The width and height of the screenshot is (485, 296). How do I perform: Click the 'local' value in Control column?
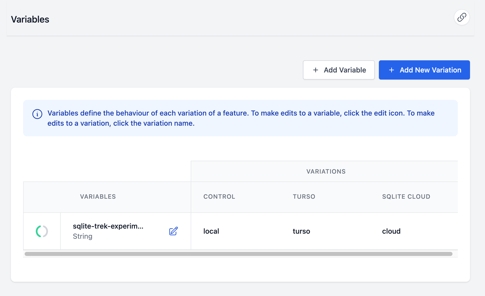(x=211, y=231)
